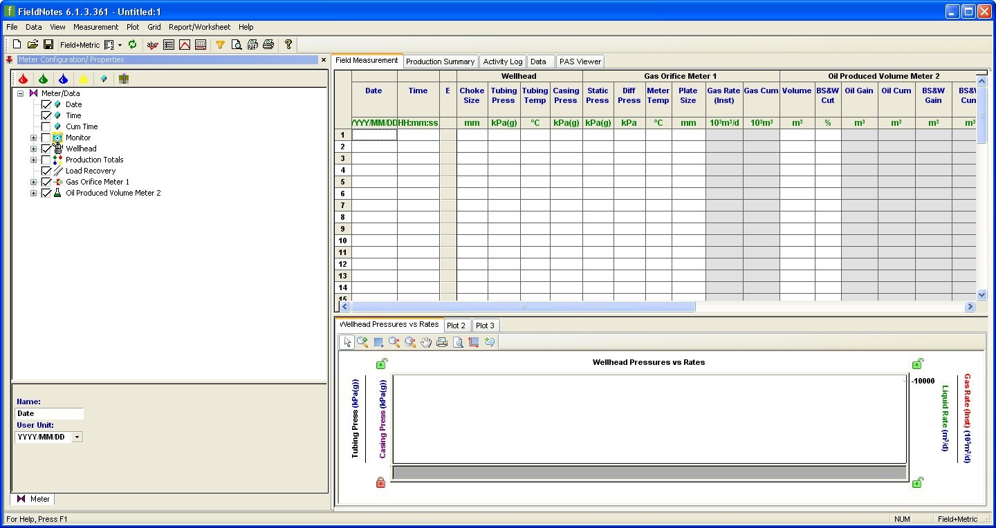
Task: Uncheck the Load Recovery checkbox
Action: [46, 171]
